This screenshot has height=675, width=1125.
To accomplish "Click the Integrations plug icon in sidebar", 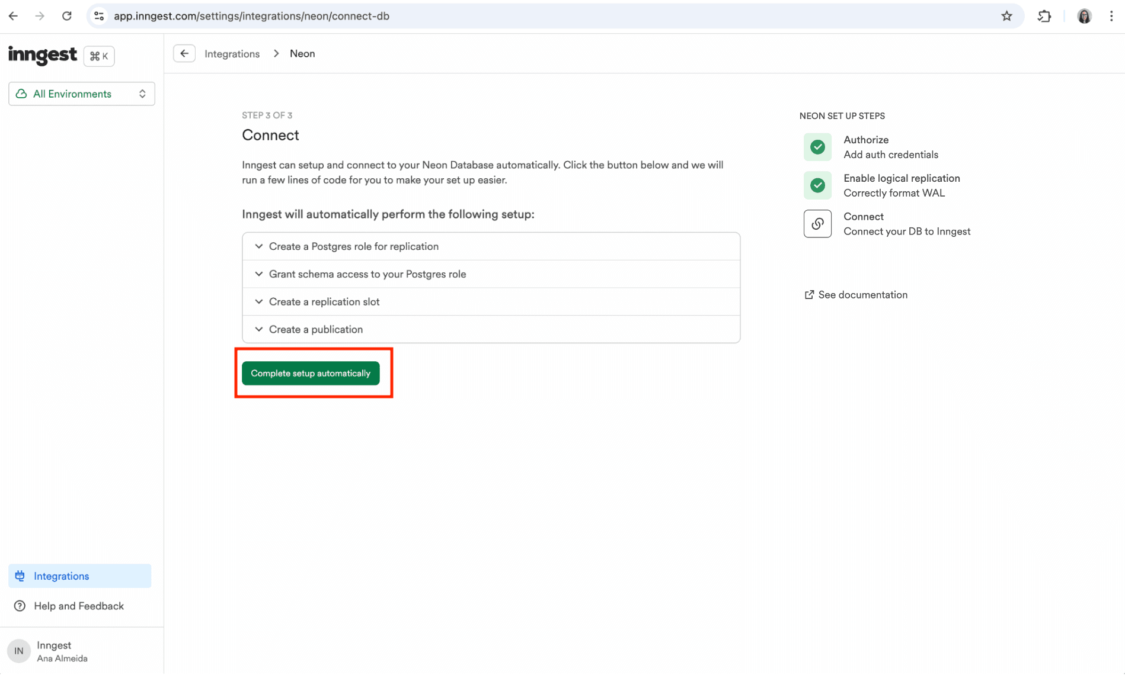I will click(20, 576).
